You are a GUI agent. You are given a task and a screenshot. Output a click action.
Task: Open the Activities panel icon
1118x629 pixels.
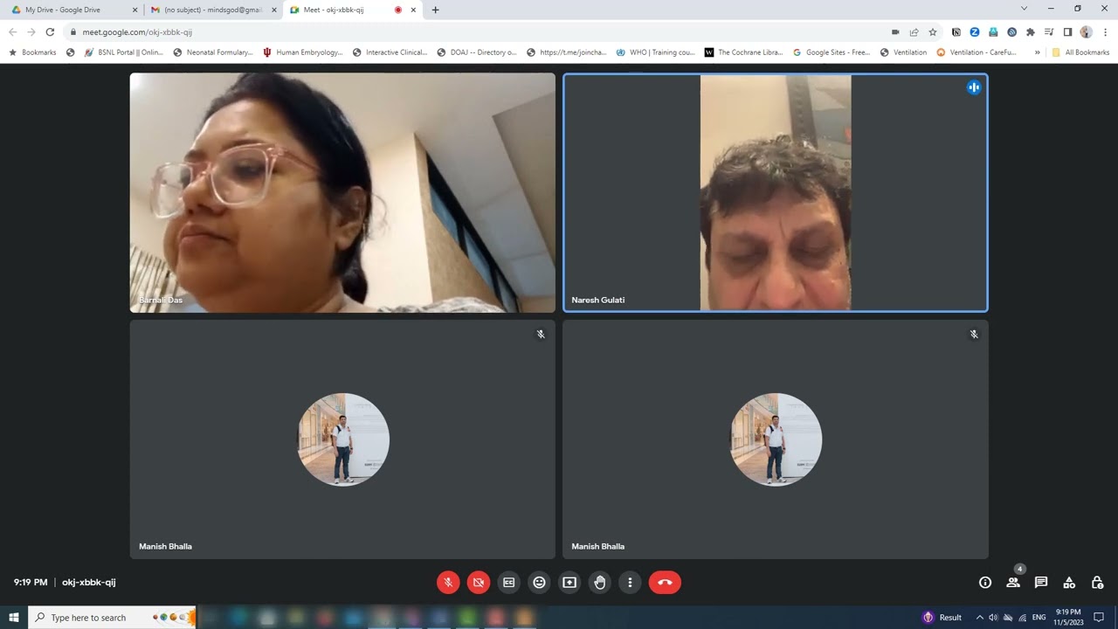pyautogui.click(x=1069, y=583)
